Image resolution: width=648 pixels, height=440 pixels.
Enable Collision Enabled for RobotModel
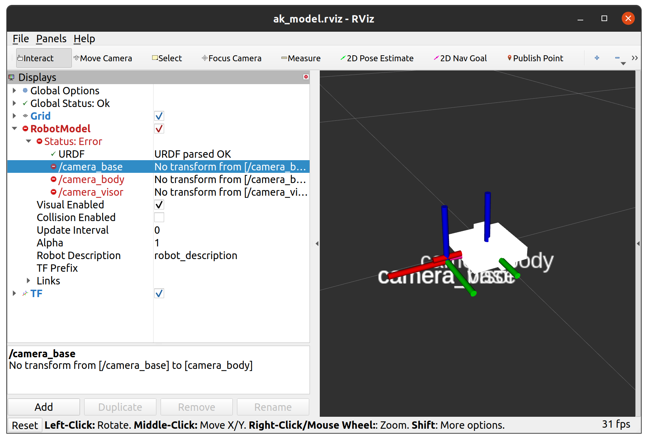(159, 217)
